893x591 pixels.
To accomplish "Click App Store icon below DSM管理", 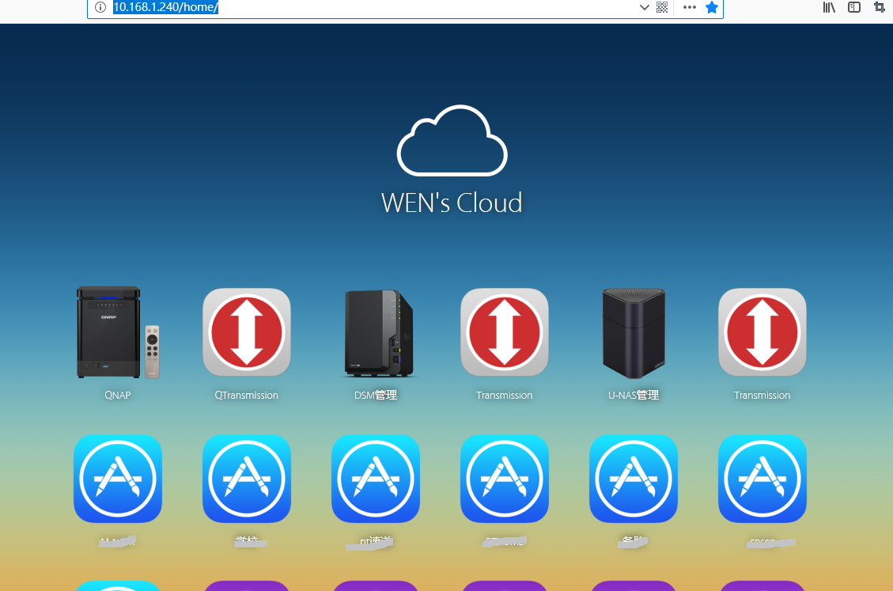I will (376, 479).
